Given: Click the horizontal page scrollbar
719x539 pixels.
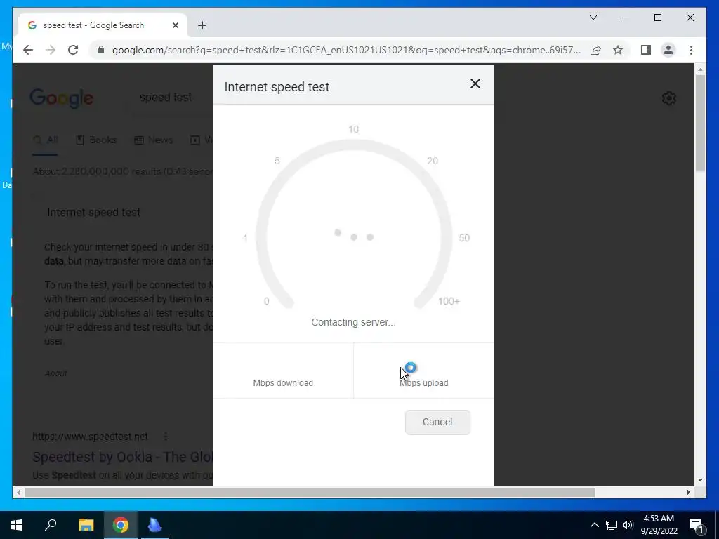Looking at the screenshot, I should coord(310,492).
